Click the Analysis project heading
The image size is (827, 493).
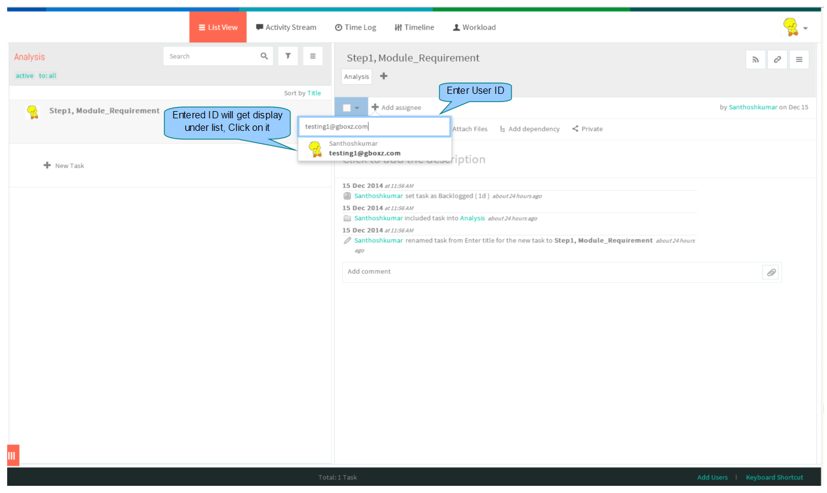[30, 57]
